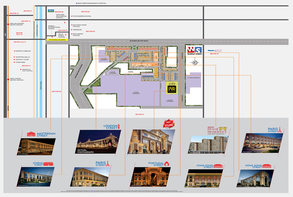Click the blue marker for Mata Amritanandamayi Hospital

tap(76, 3)
